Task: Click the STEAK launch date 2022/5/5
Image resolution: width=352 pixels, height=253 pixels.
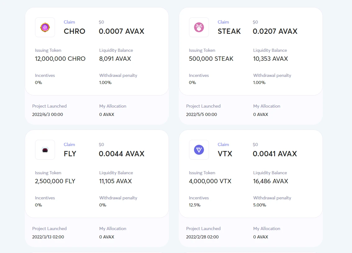Action: [201, 114]
